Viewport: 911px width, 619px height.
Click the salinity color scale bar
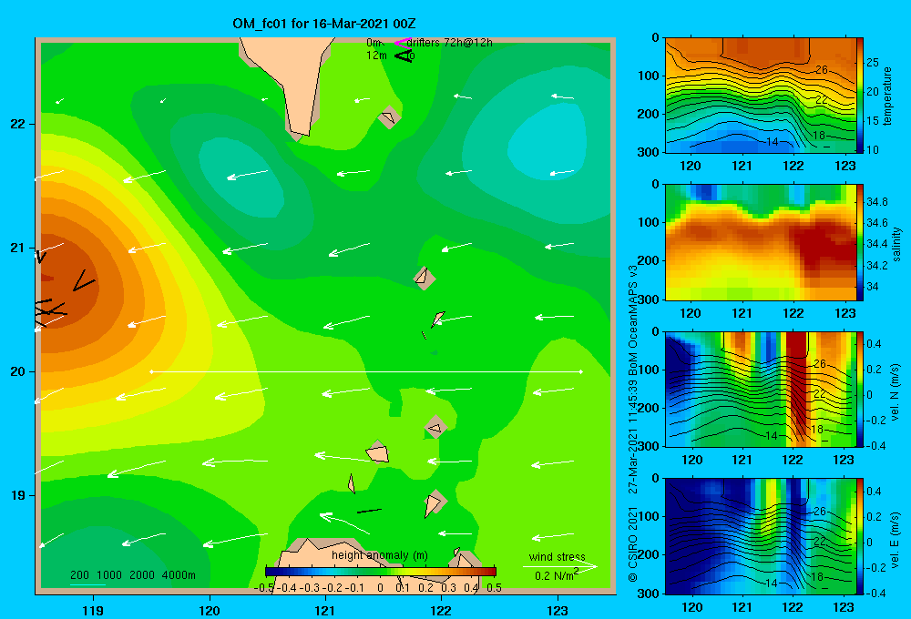tap(860, 243)
